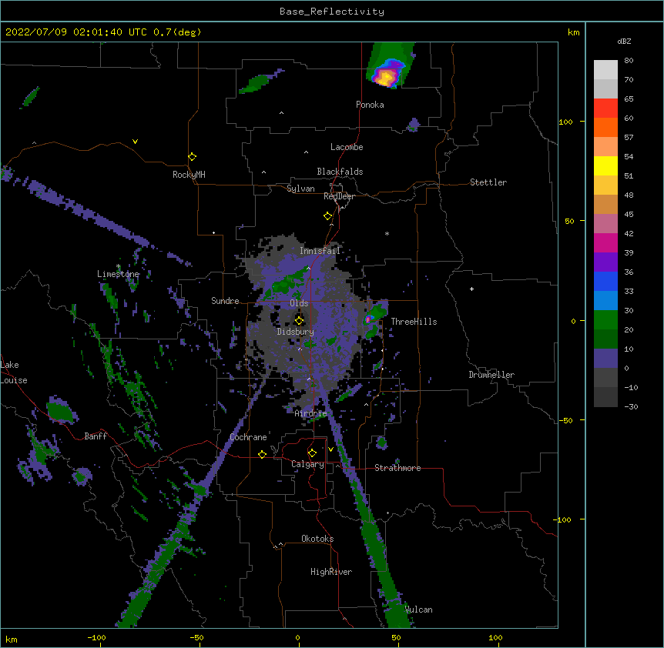Image resolution: width=664 pixels, height=648 pixels.
Task: Click the ThreeHills label
Action: [414, 322]
